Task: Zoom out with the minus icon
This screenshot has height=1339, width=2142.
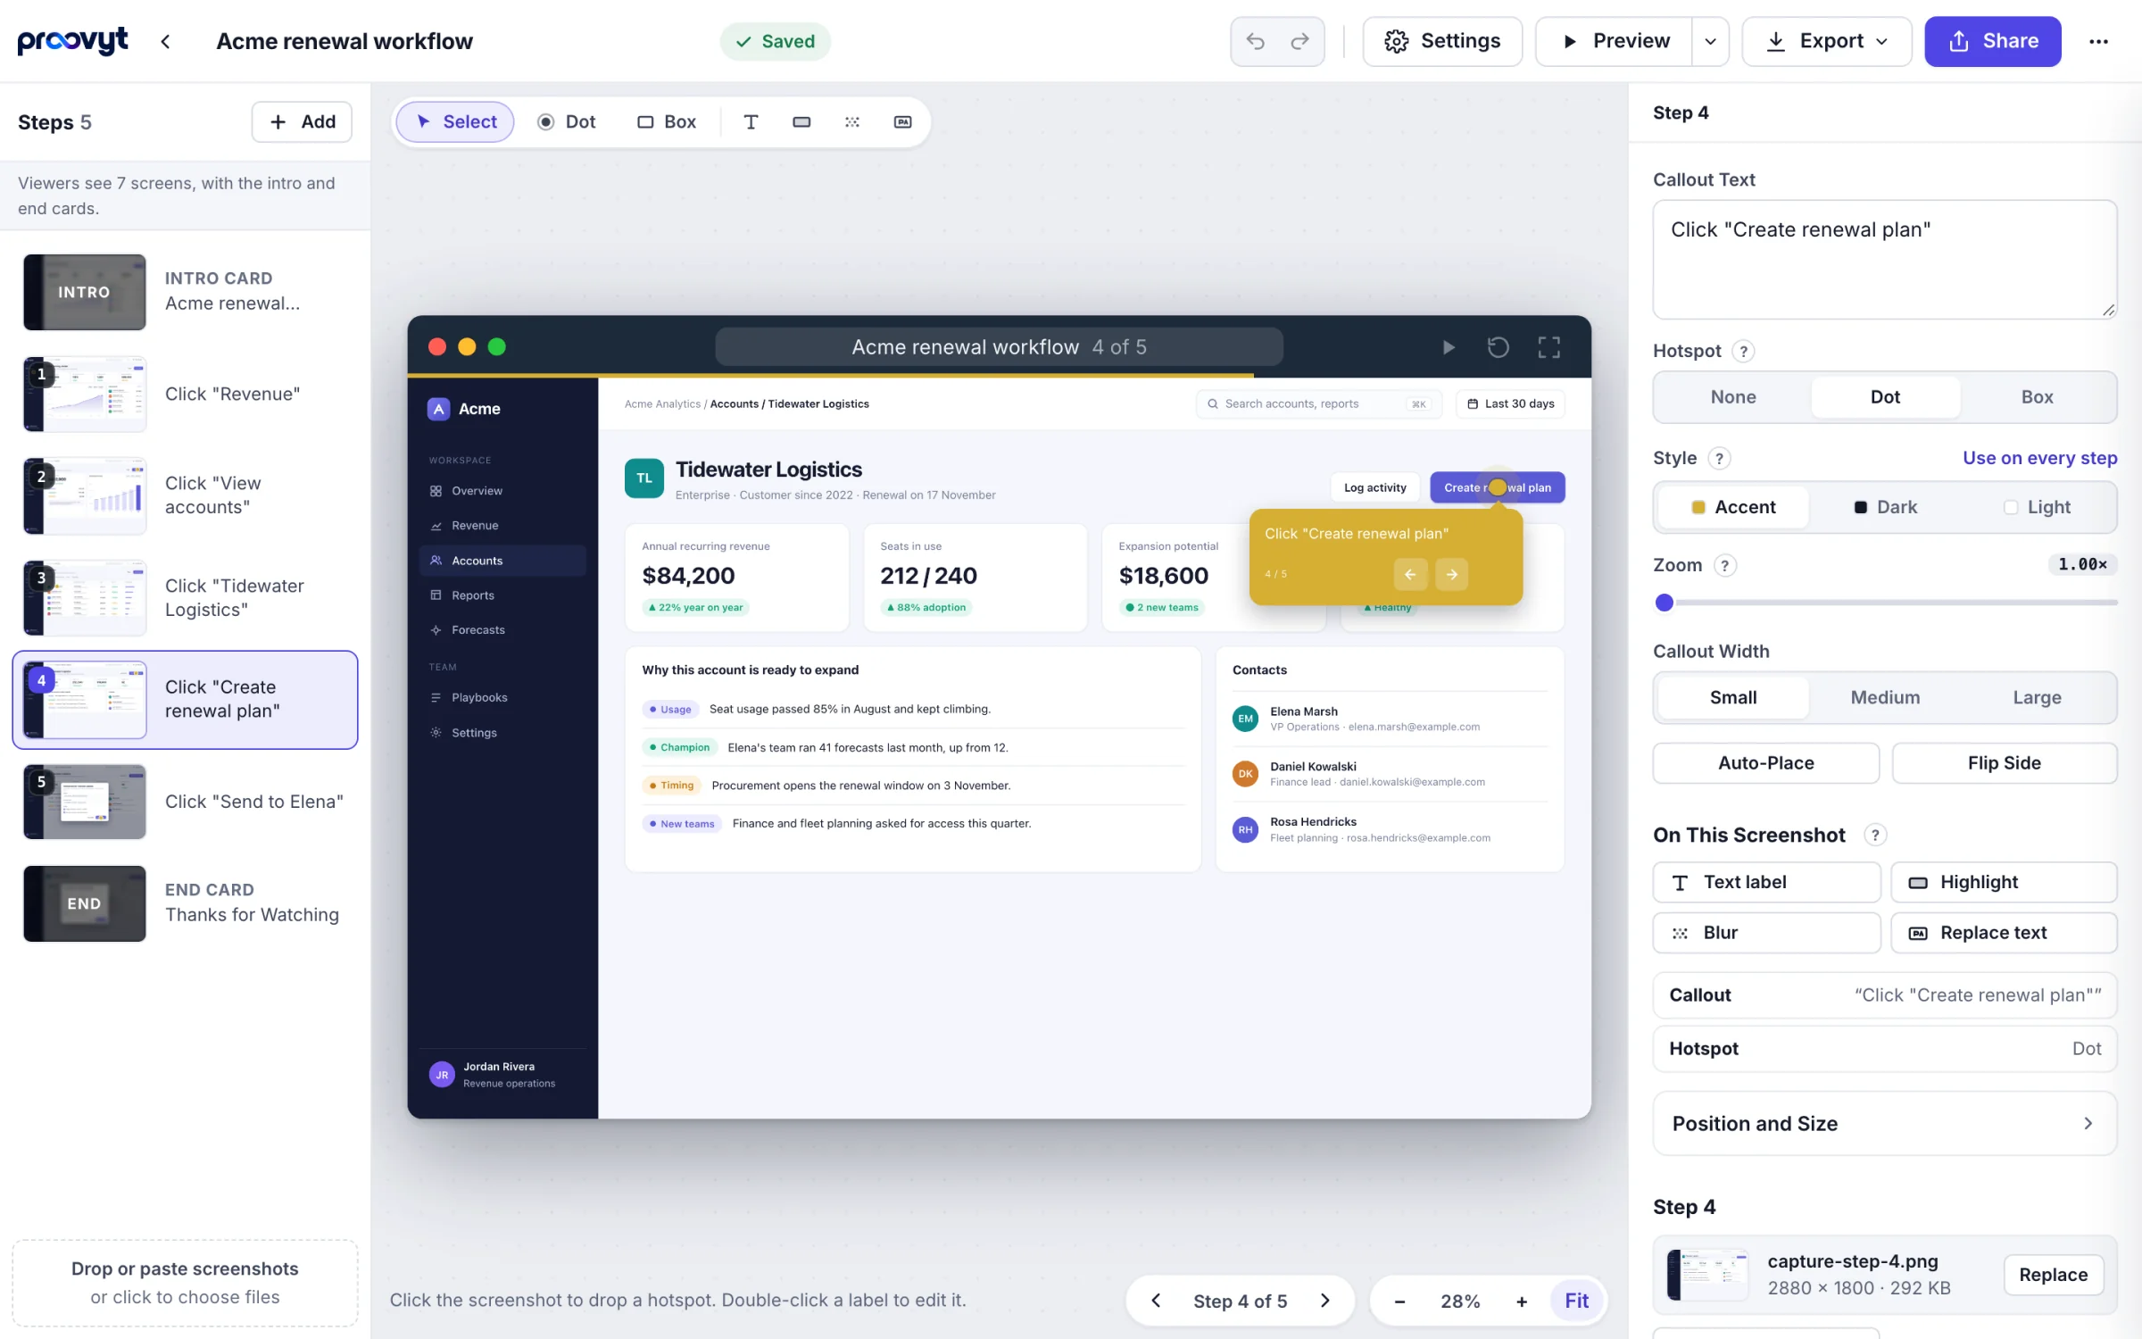Action: (1399, 1302)
